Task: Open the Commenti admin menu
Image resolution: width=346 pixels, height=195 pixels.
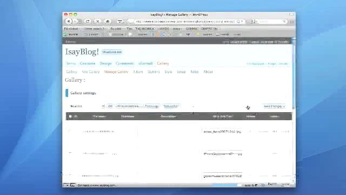Action: 125,63
